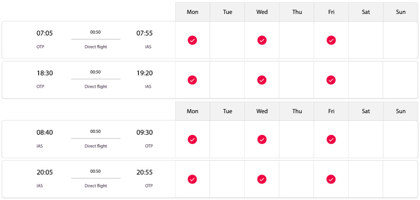
Task: Select Monday checkmark on 18:30 OTP flight
Action: 192,80
